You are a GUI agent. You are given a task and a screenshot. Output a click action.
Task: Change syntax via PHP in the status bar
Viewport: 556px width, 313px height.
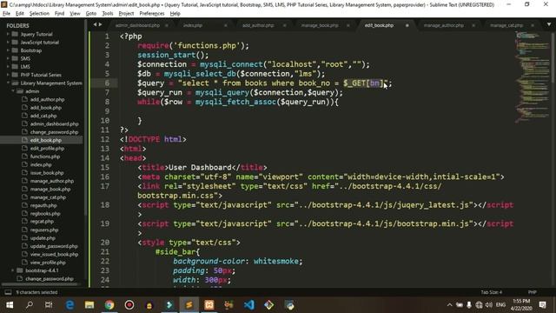[533, 292]
